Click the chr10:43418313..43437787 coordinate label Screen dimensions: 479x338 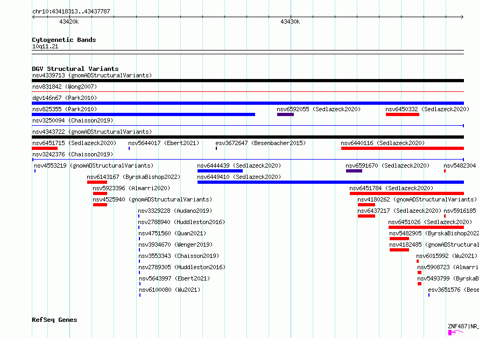[x=71, y=12]
